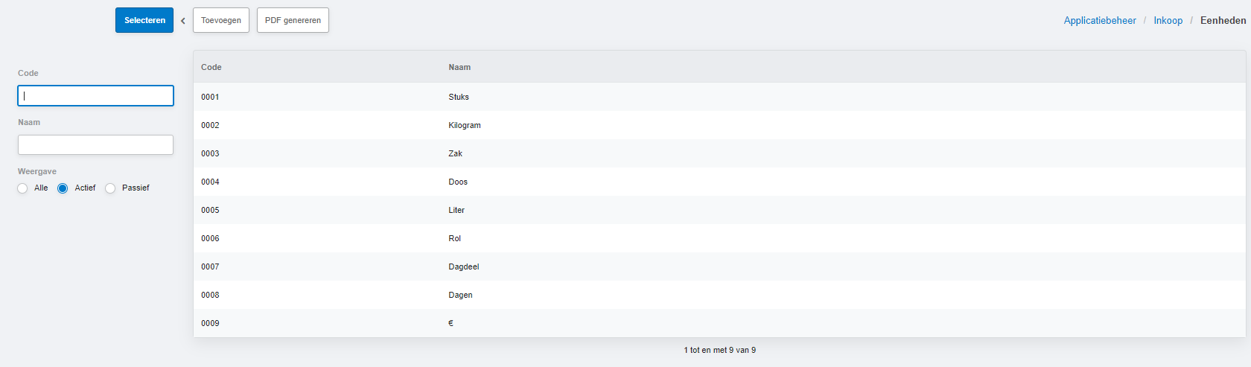Viewport: 1251px width, 367px height.
Task: Collapse the filter panel with the chevron arrow
Action: coord(182,21)
